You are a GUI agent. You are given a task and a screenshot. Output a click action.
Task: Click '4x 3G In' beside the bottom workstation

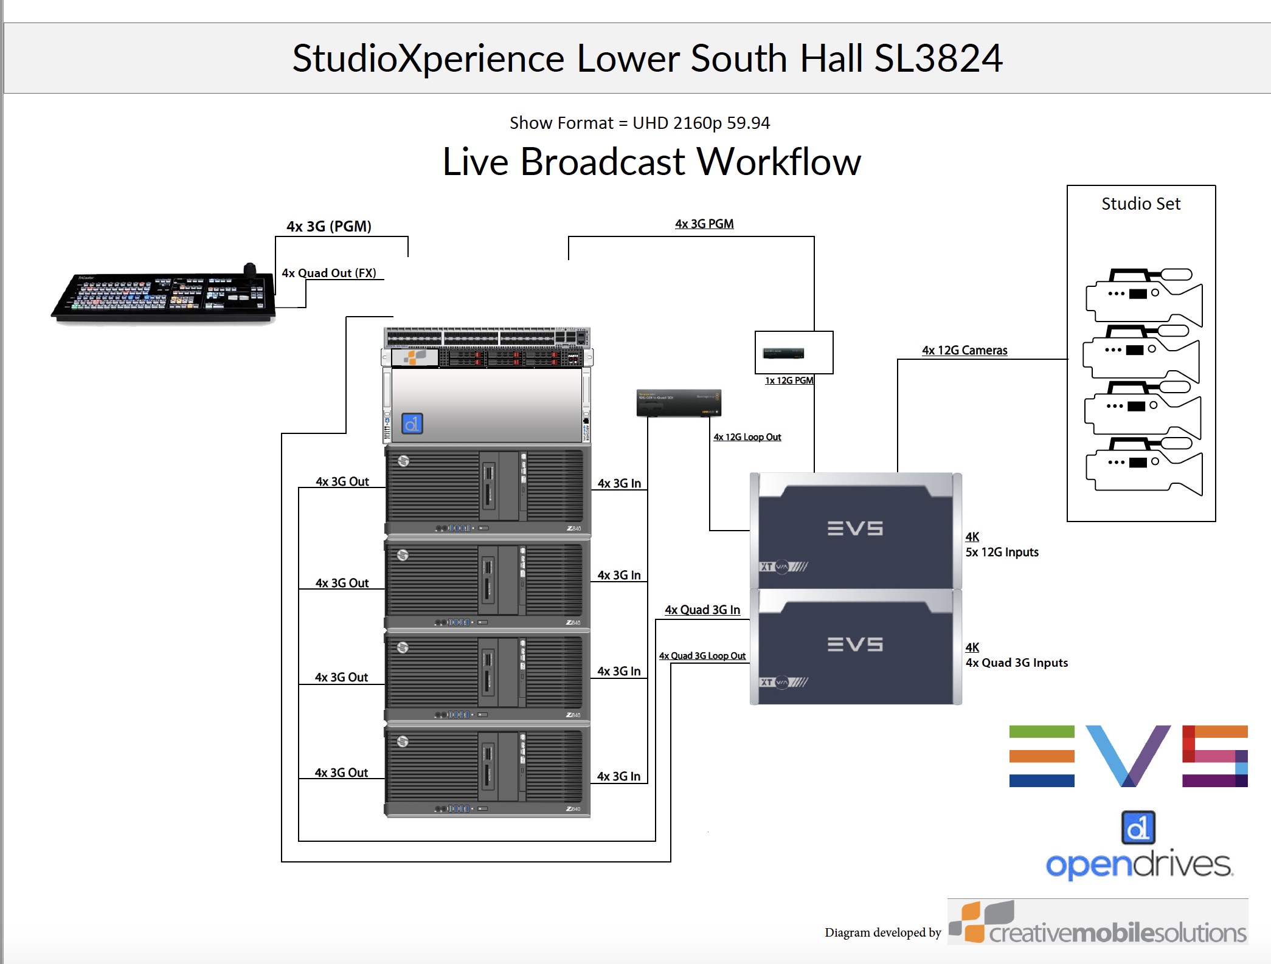pyautogui.click(x=618, y=776)
